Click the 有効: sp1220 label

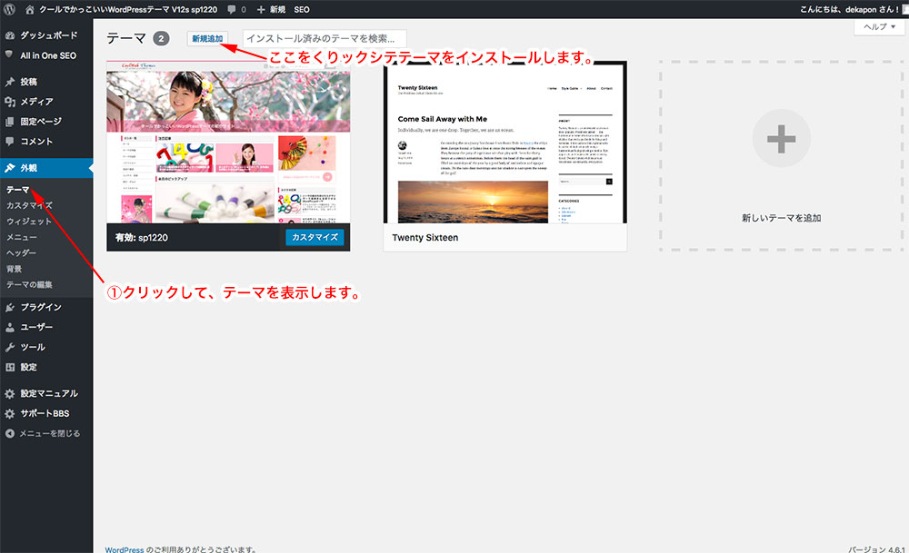coord(142,237)
